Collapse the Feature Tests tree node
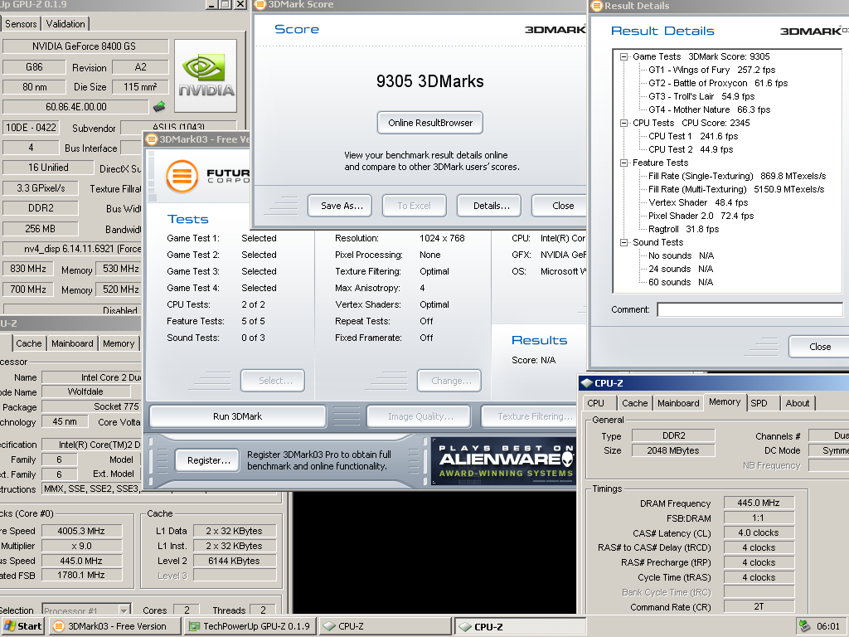 (x=624, y=163)
